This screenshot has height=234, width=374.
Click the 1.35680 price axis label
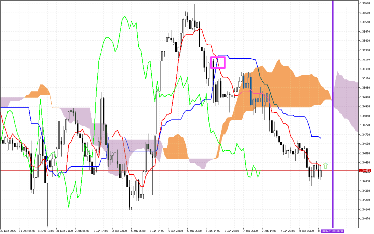click(365, 3)
